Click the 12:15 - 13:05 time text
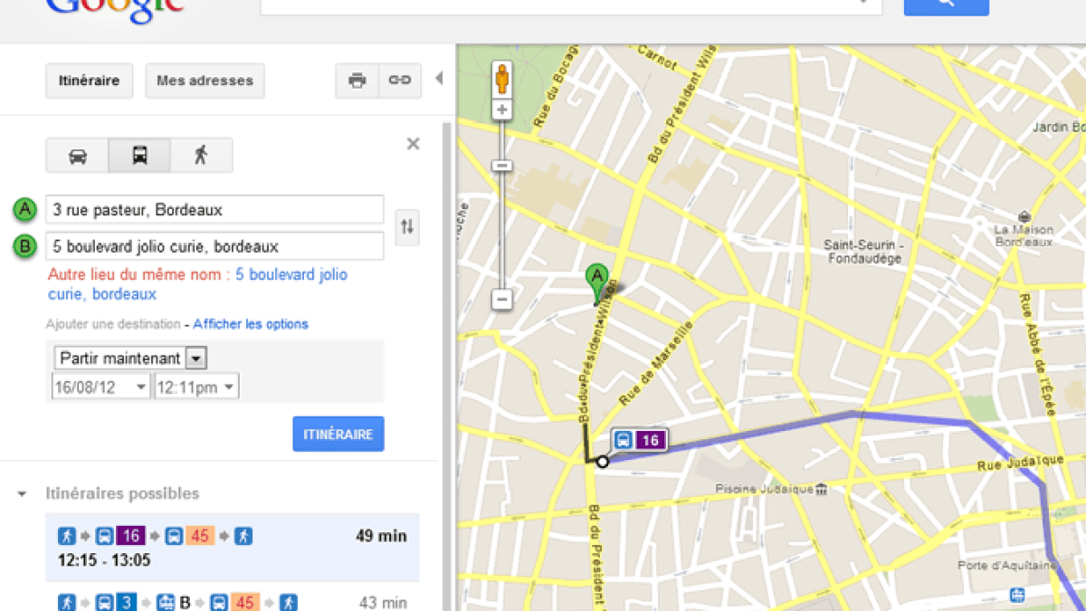This screenshot has height=611, width=1086. [x=104, y=560]
